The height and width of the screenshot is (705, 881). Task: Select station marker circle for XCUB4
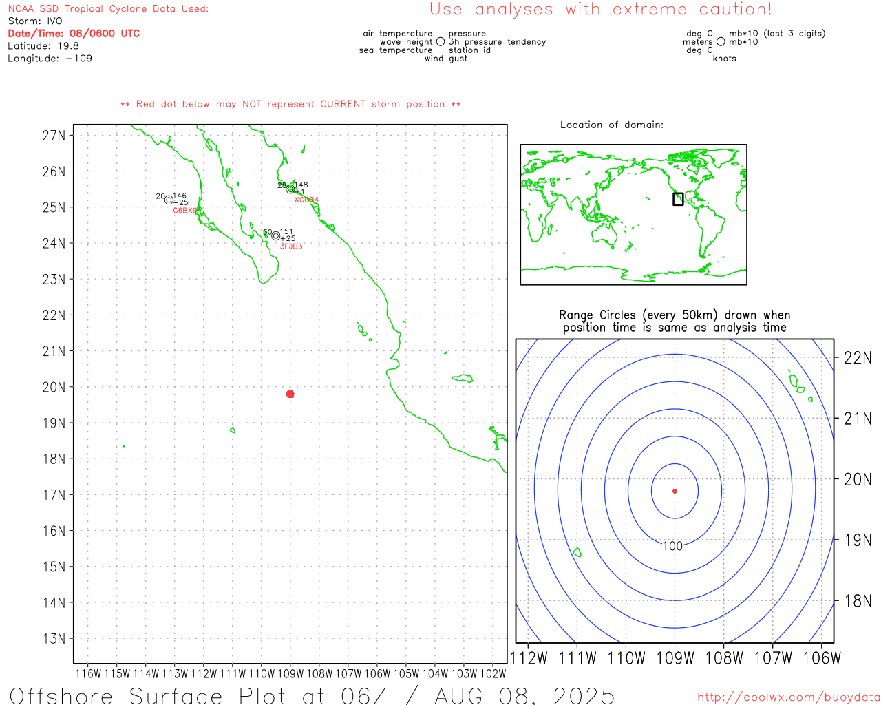[290, 189]
